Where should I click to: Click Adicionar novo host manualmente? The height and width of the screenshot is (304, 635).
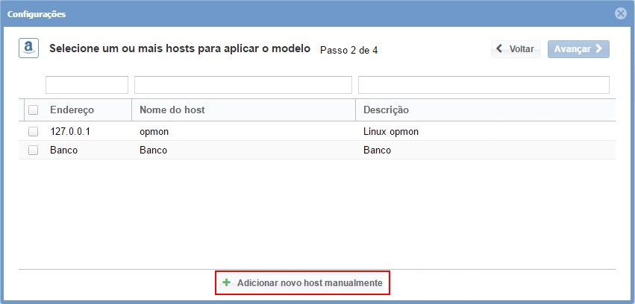click(302, 283)
